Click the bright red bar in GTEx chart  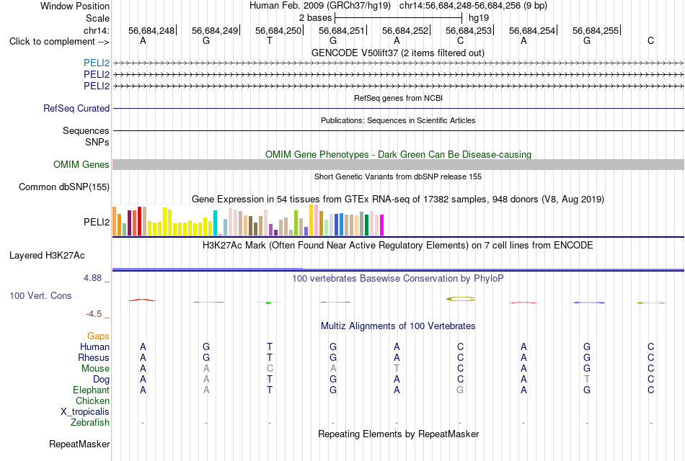pyautogui.click(x=139, y=221)
